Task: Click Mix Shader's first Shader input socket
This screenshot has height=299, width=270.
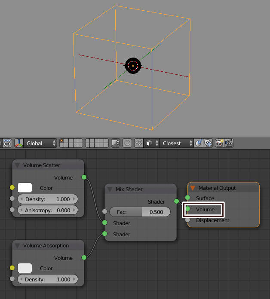Action: [104, 223]
